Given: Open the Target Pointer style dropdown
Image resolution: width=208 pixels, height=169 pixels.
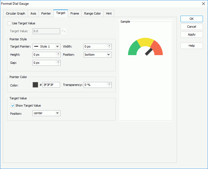Looking at the screenshot, I should (47, 47).
